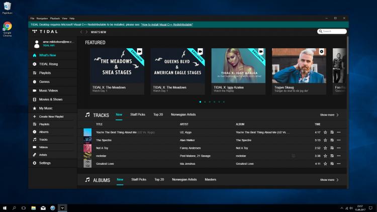Click Greatest Love album name
Viewport: 377px width, 212px height.
tap(244, 164)
